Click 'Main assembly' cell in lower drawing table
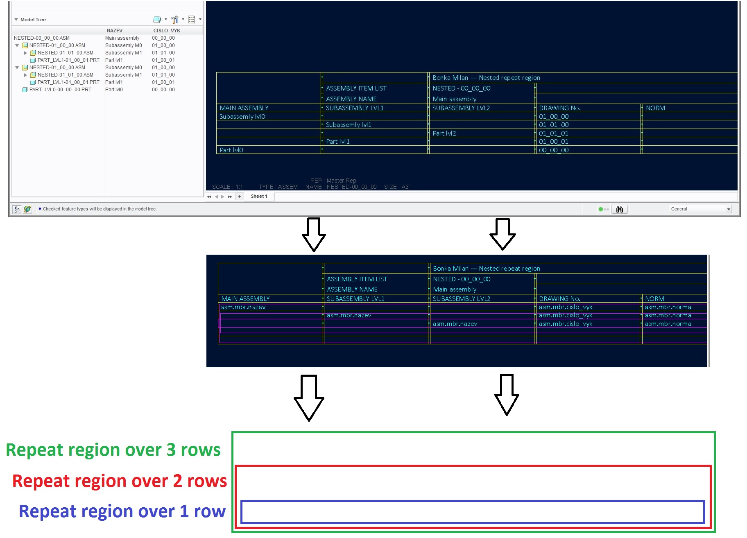 pyautogui.click(x=455, y=289)
